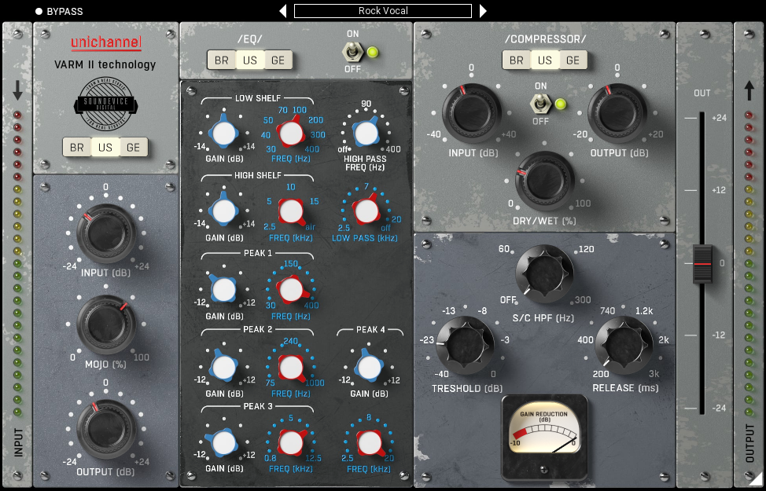
Task: Click the OUT fader track at -12
Action: pyautogui.click(x=702, y=335)
